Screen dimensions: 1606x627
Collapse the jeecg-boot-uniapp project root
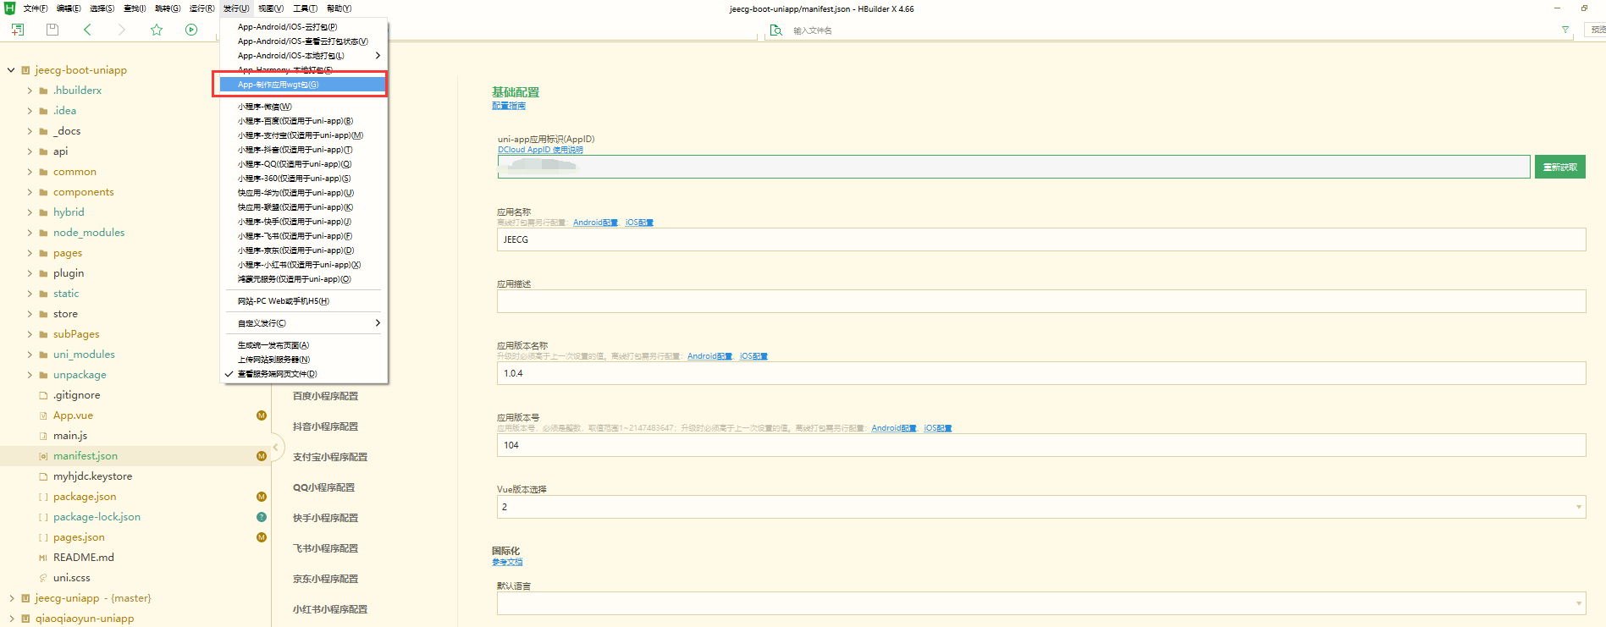click(11, 70)
